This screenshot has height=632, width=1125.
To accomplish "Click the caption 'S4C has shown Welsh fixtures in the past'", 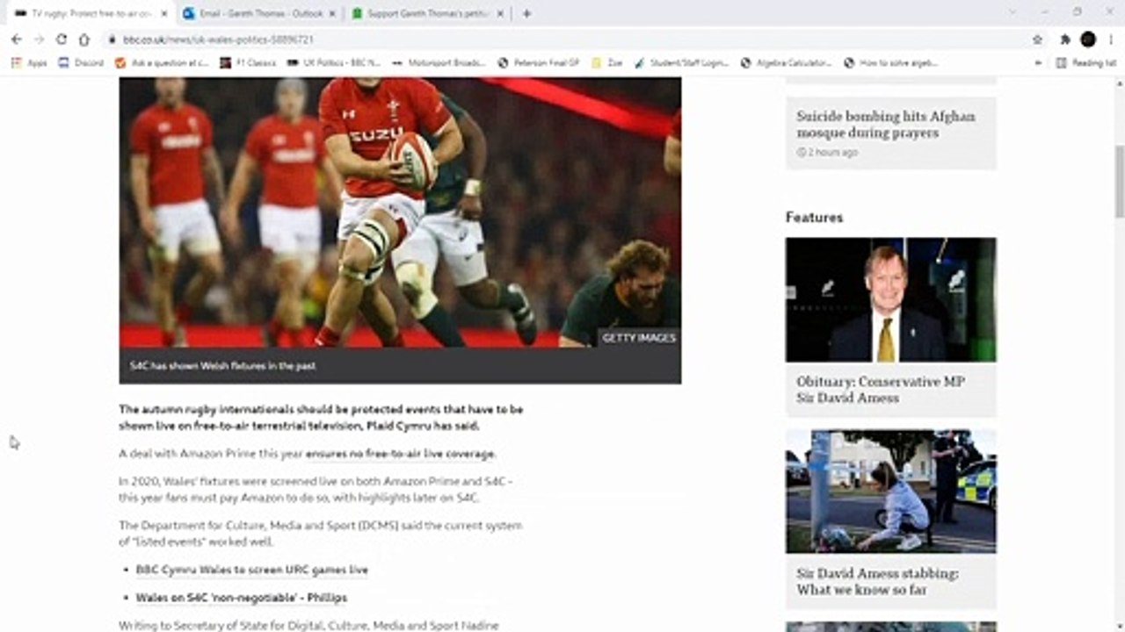I will pos(223,366).
